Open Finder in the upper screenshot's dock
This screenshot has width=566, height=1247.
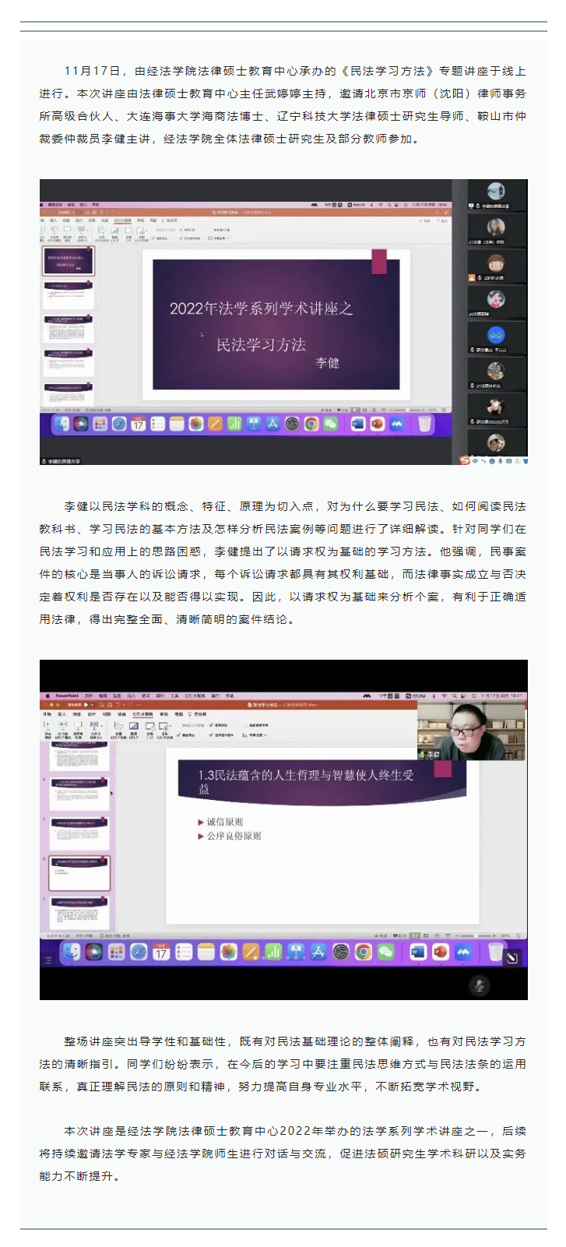62,424
